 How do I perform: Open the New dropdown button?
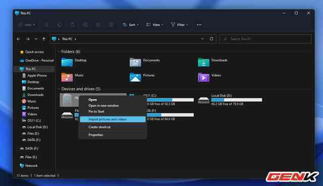(x=27, y=25)
